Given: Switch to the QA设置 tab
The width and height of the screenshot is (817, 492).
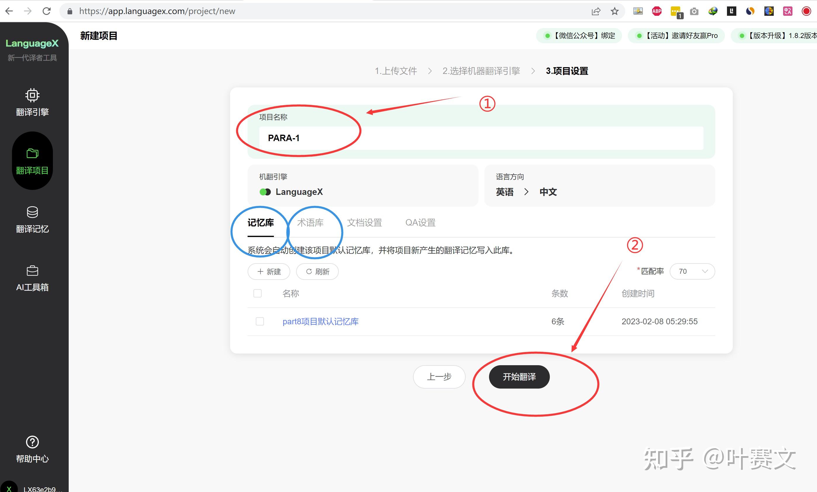Looking at the screenshot, I should pyautogui.click(x=420, y=223).
